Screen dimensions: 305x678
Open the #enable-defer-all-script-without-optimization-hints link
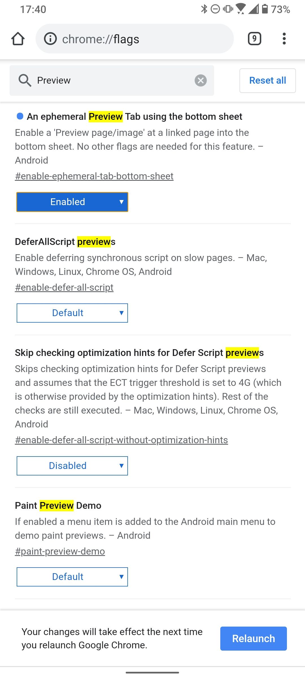(x=122, y=440)
